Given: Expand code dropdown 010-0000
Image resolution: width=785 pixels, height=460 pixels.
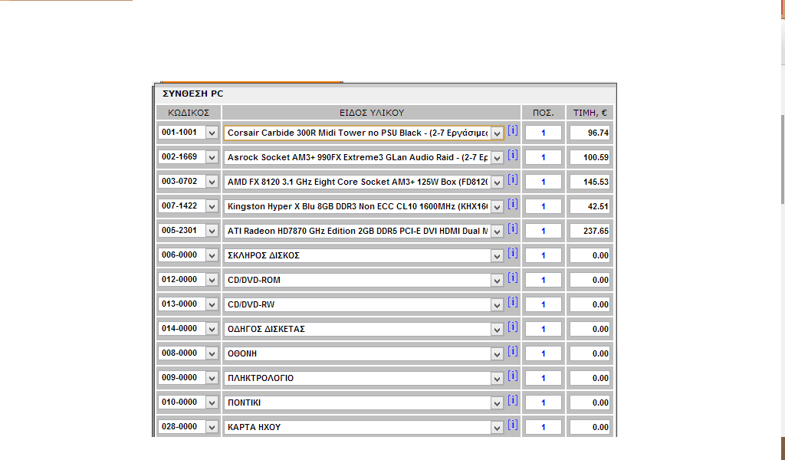Looking at the screenshot, I should [x=212, y=403].
